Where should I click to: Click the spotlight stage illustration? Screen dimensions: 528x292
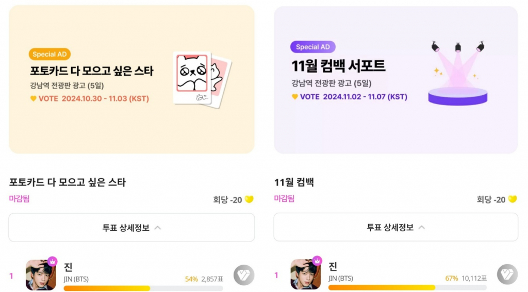coord(458,74)
